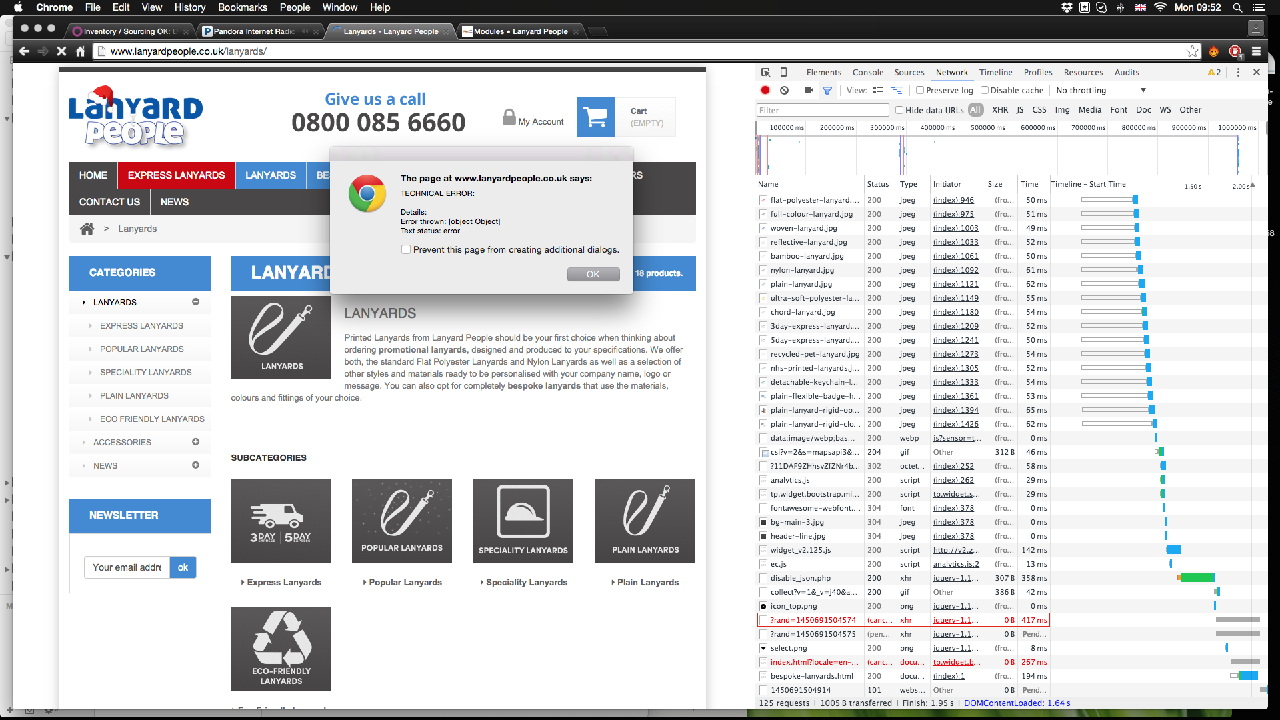Screen dimensions: 1280x720
Task: Check Hide data URLs
Action: [899, 110]
